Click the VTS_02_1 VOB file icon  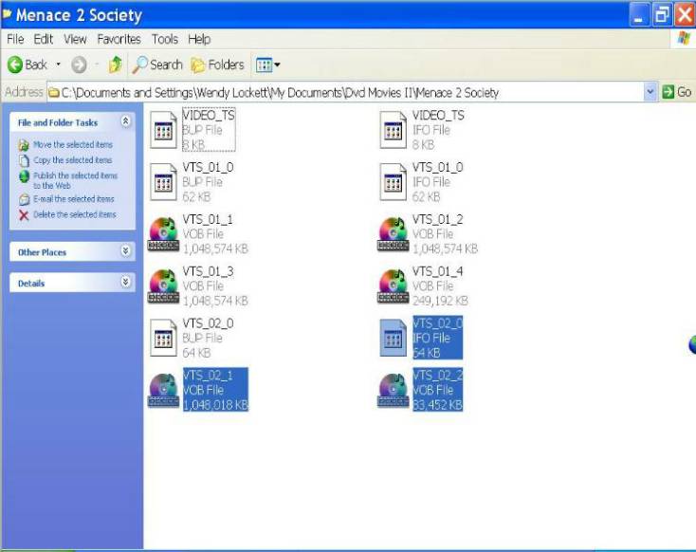[163, 390]
